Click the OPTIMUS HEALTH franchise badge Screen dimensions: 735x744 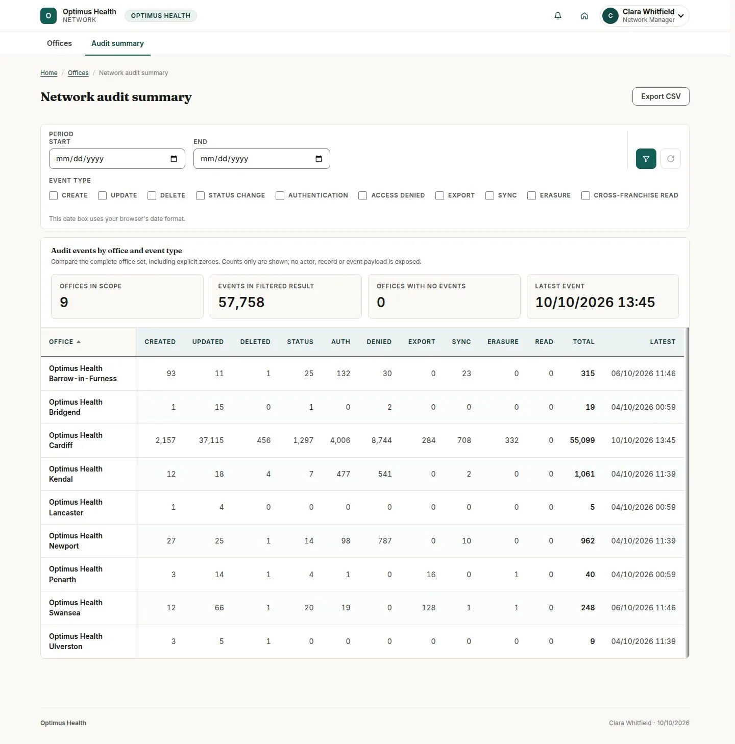161,16
